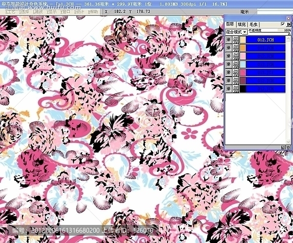Open the D设计 design menu
Screen dimensions: 293x243
(x=79, y=12)
